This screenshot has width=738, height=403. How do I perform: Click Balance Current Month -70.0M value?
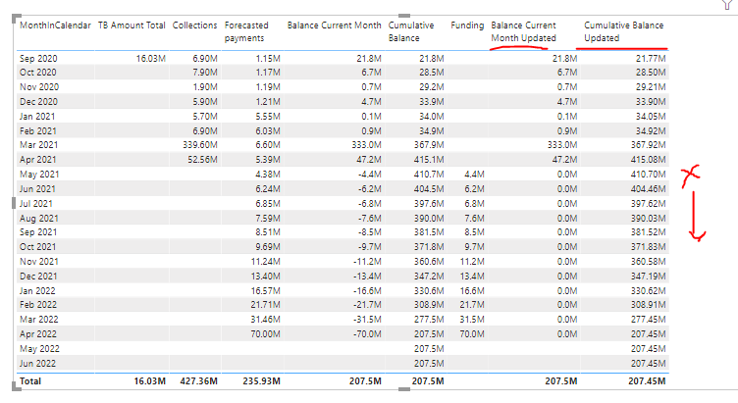[x=368, y=334]
